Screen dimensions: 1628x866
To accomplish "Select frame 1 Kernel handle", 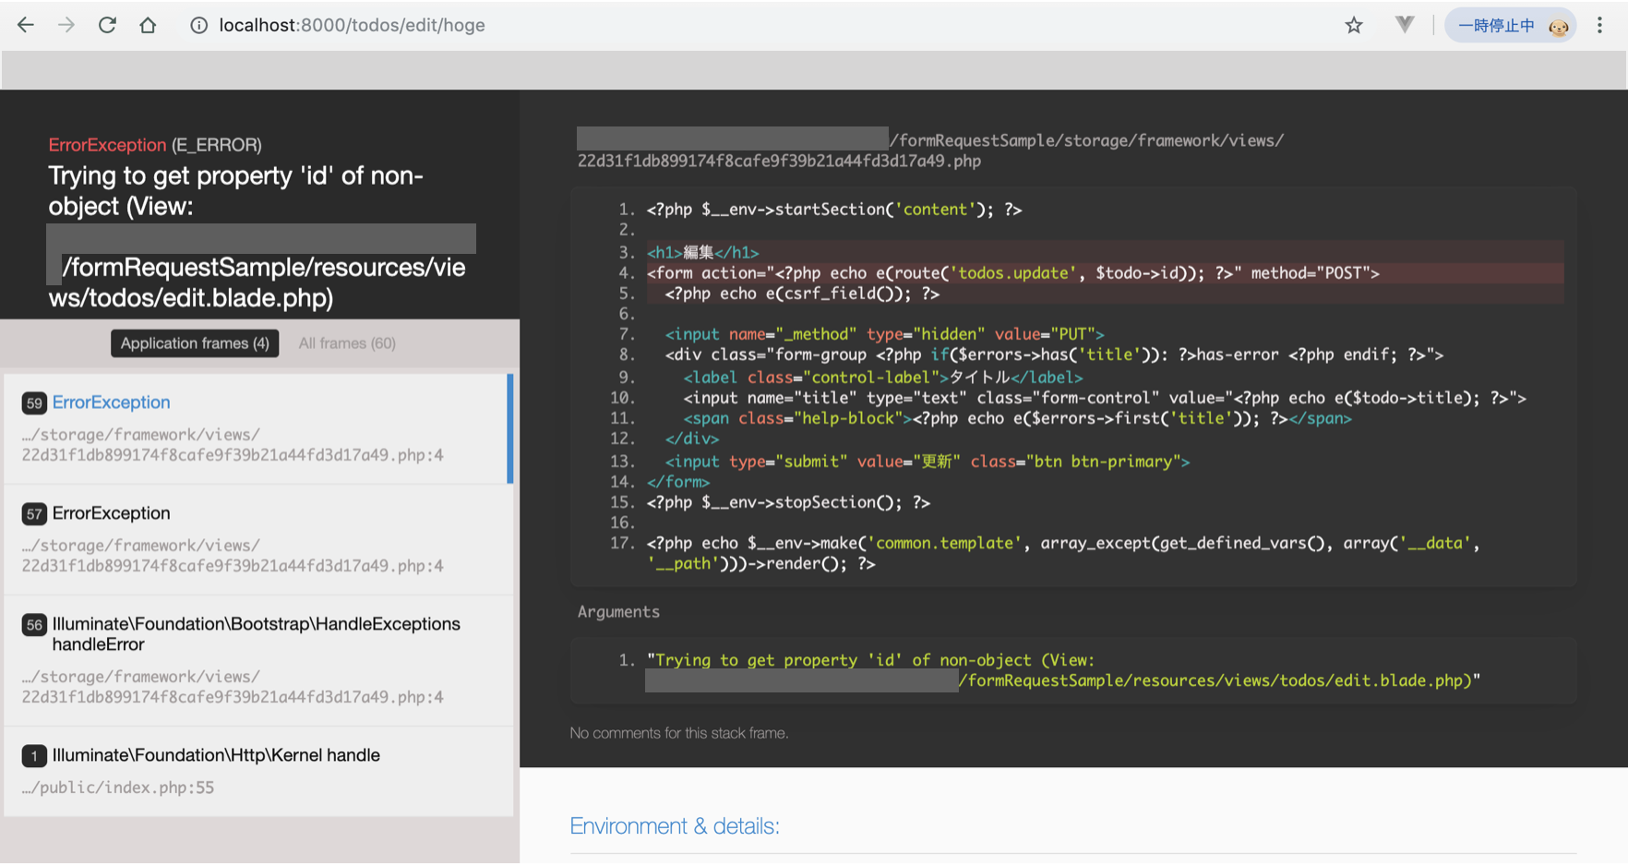I will pyautogui.click(x=257, y=771).
